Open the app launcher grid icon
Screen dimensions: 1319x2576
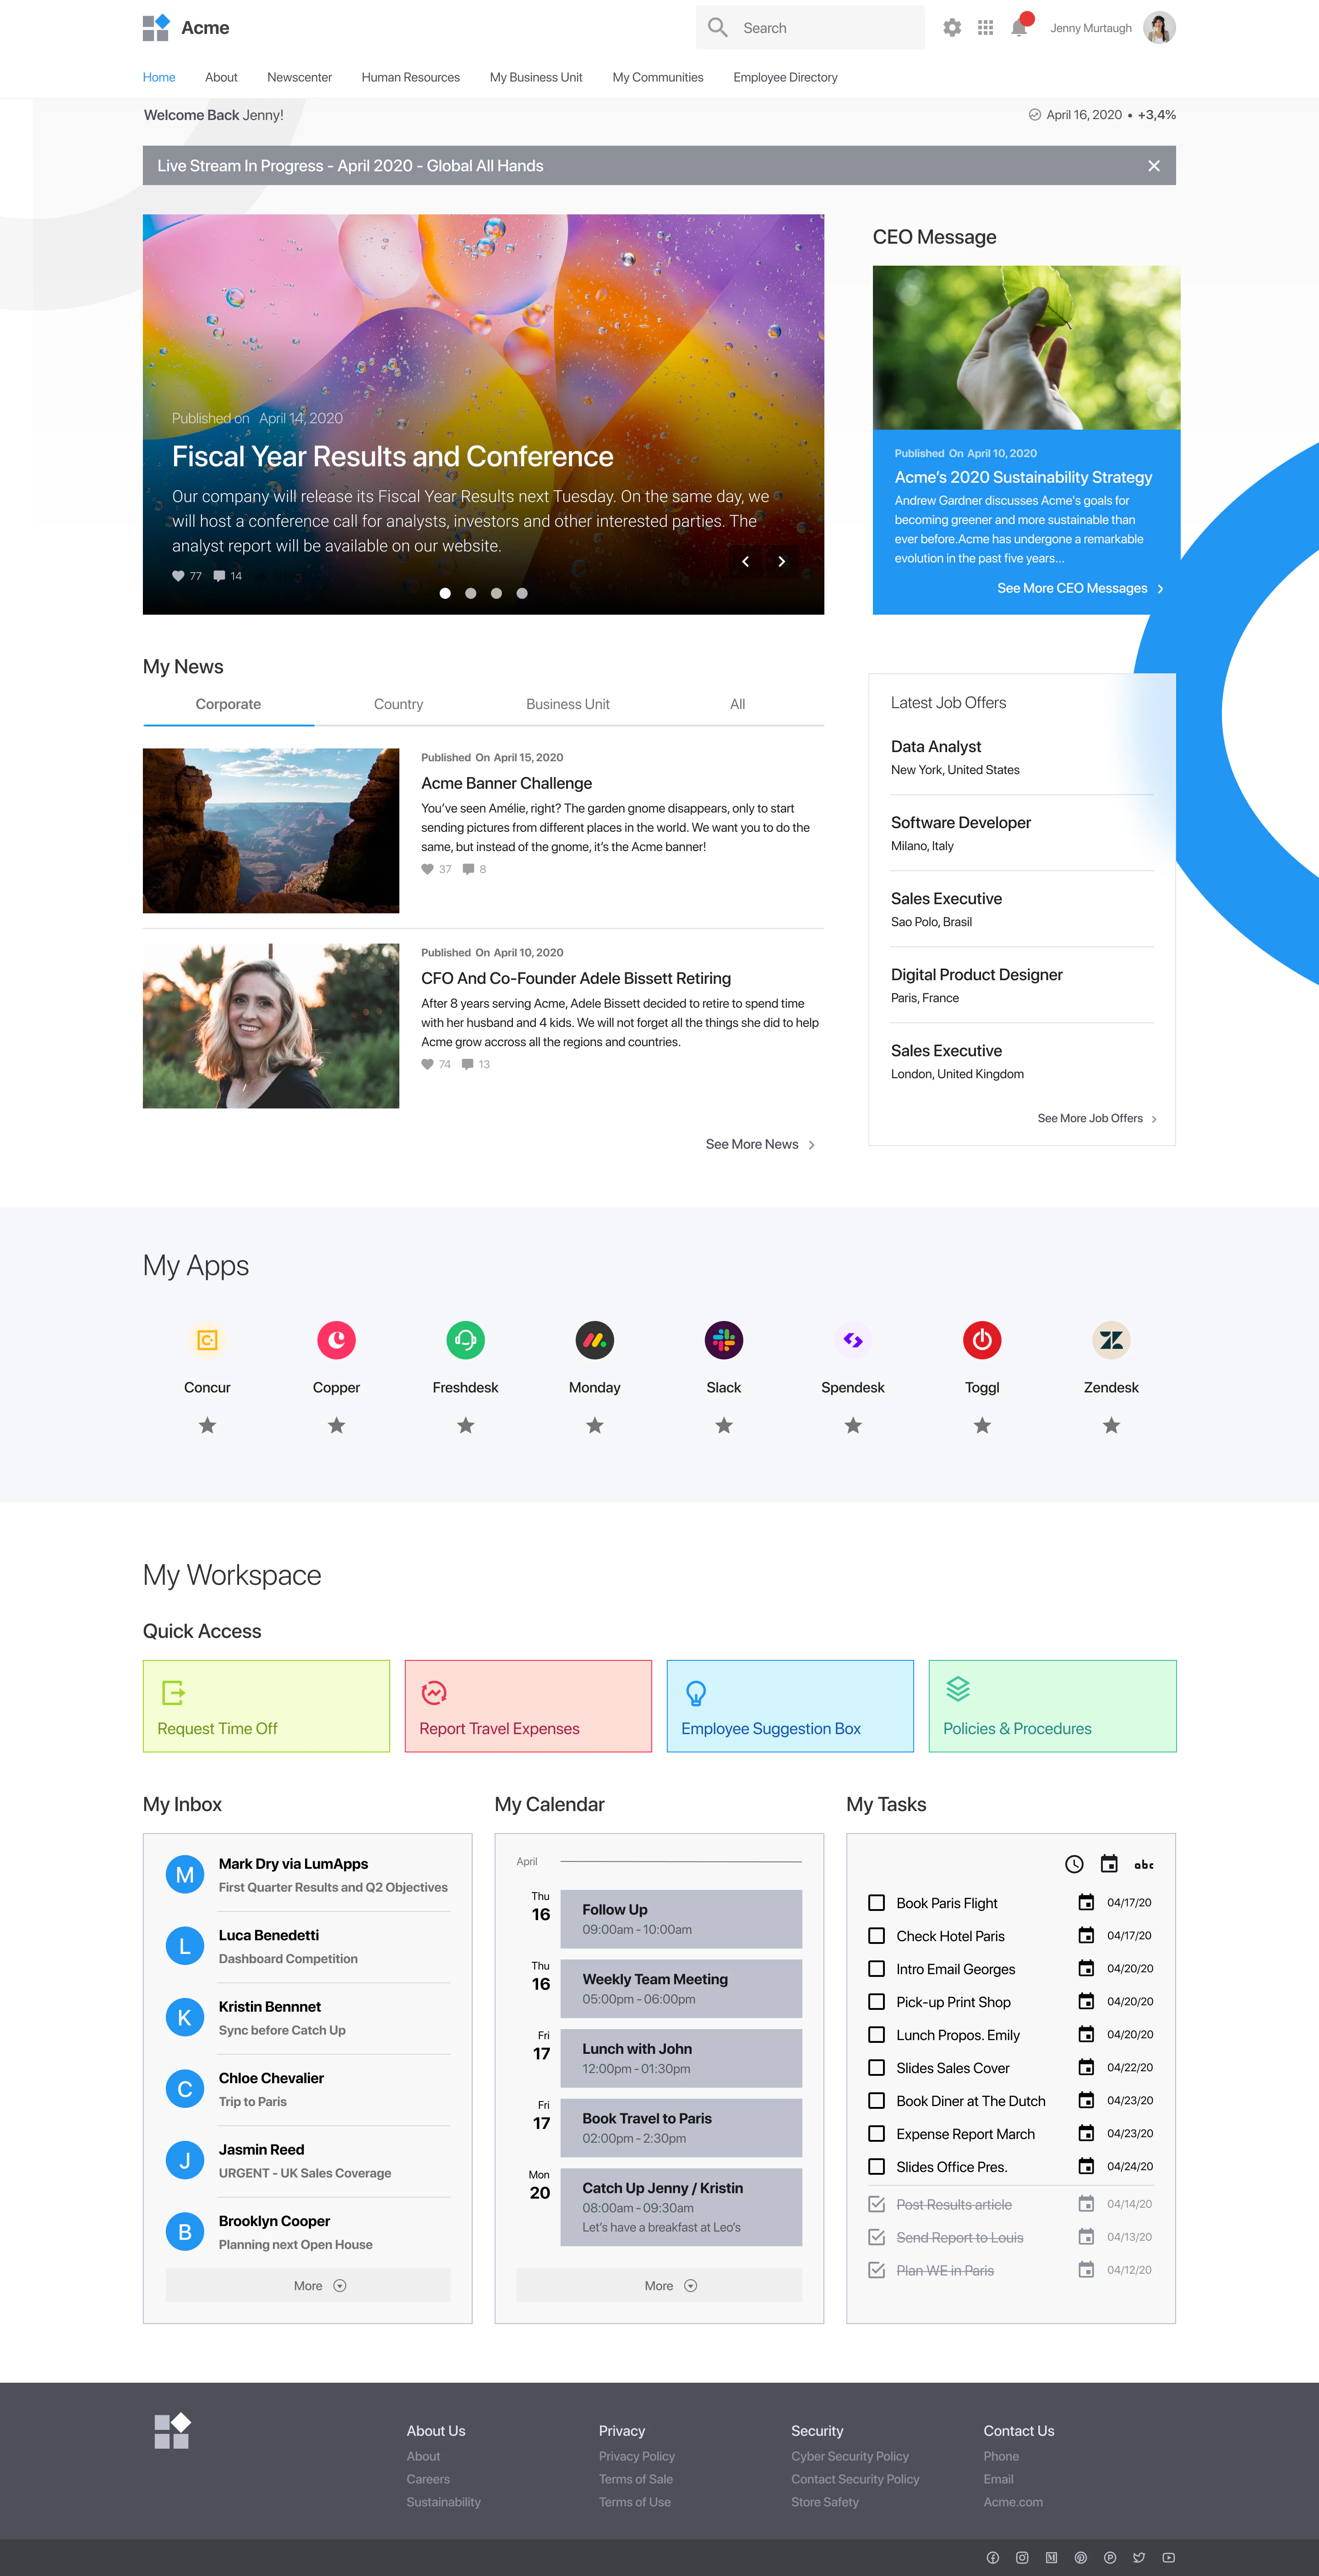(x=985, y=27)
